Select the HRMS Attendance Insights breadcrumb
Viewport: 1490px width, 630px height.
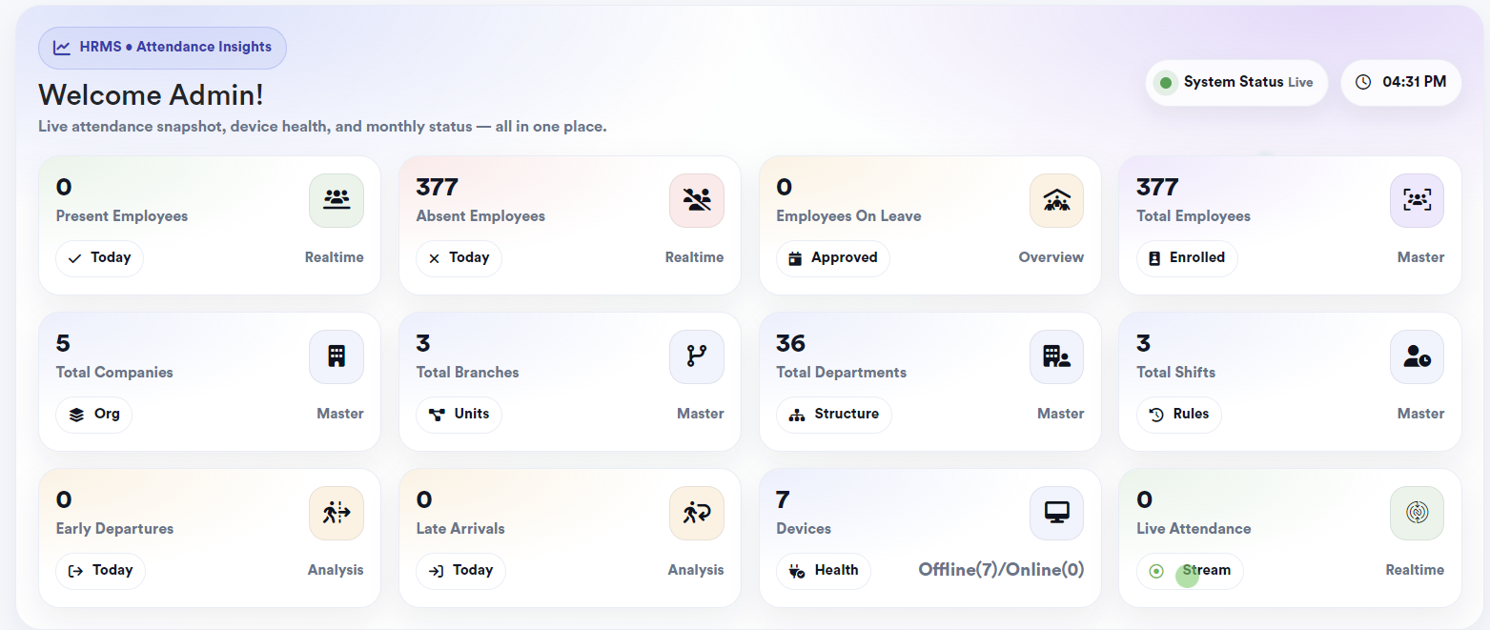[162, 46]
